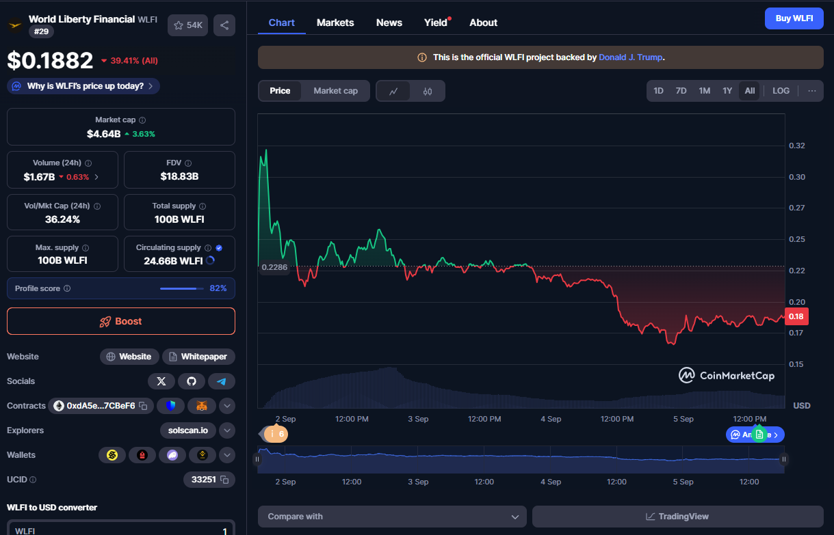Set chart range to 1D
The height and width of the screenshot is (535, 834).
click(658, 91)
